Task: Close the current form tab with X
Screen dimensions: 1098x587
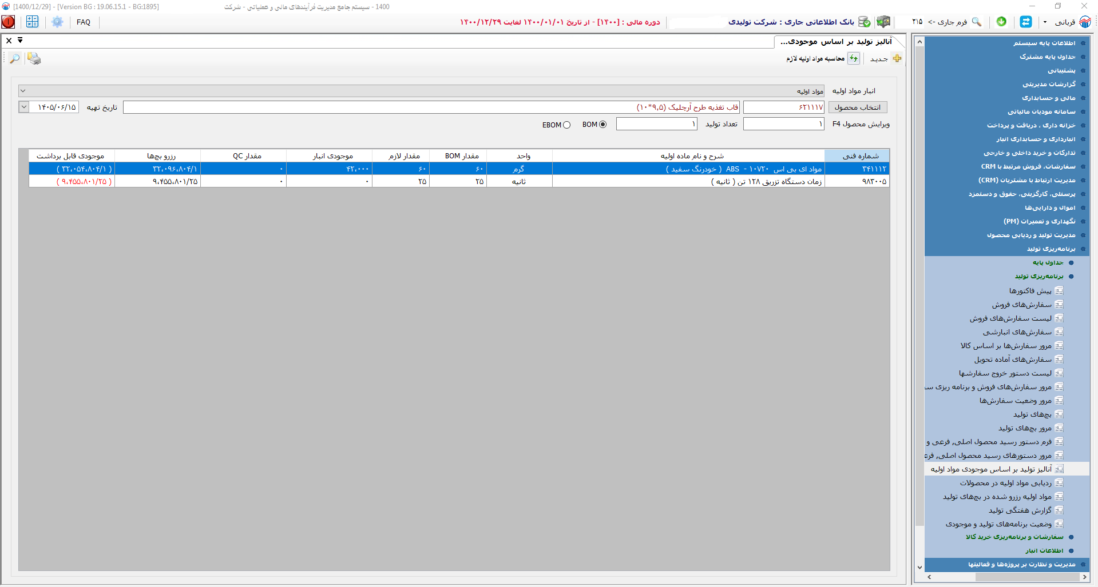Action: [x=9, y=41]
